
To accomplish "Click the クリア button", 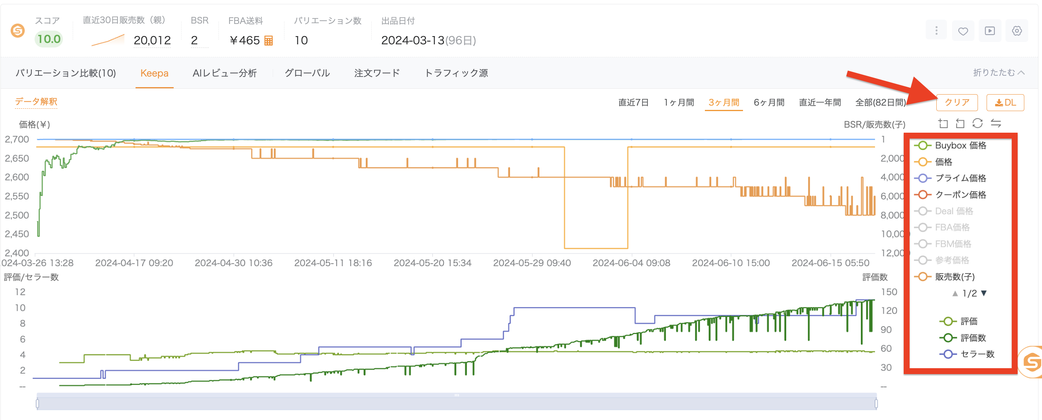I will (957, 103).
